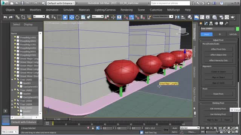The width and height of the screenshot is (241, 135).
Task: Activate the Select and Rotate tool
Action: coord(77,17)
